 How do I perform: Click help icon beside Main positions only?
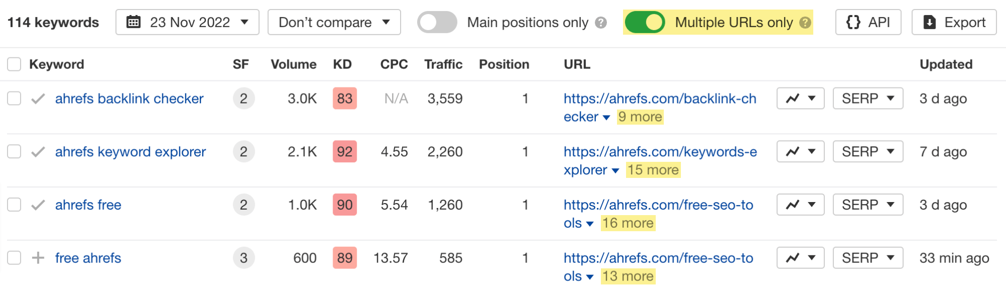coord(601,23)
